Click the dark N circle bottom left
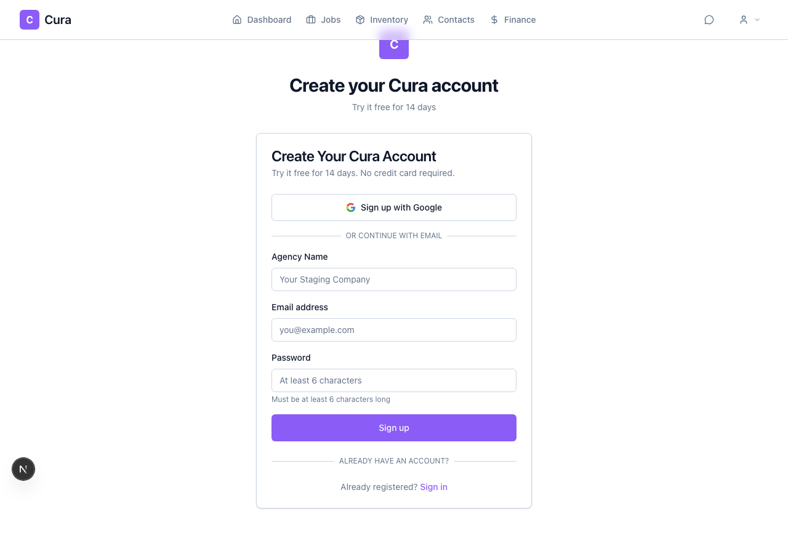The image size is (788, 538). 23,469
